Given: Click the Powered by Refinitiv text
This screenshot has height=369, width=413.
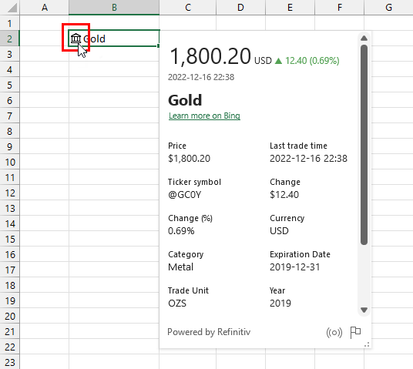Looking at the screenshot, I should pyautogui.click(x=209, y=332).
